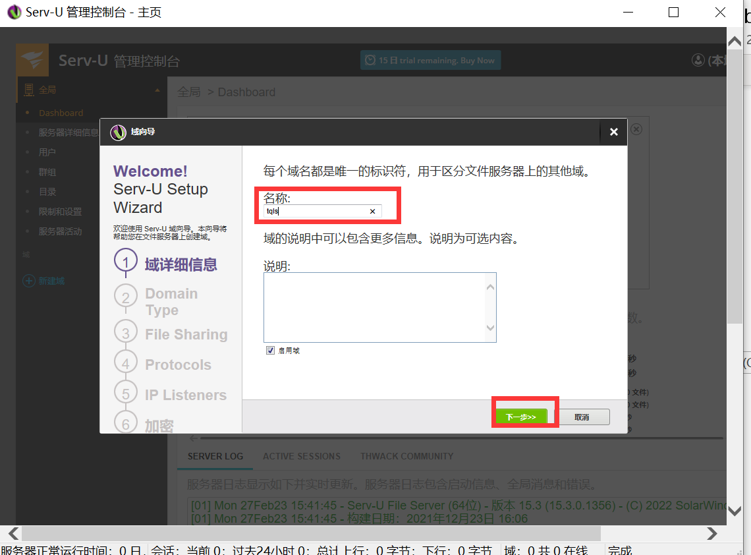Click step 2 Domain Type circle
Viewport: 751px width, 555px height.
[126, 298]
